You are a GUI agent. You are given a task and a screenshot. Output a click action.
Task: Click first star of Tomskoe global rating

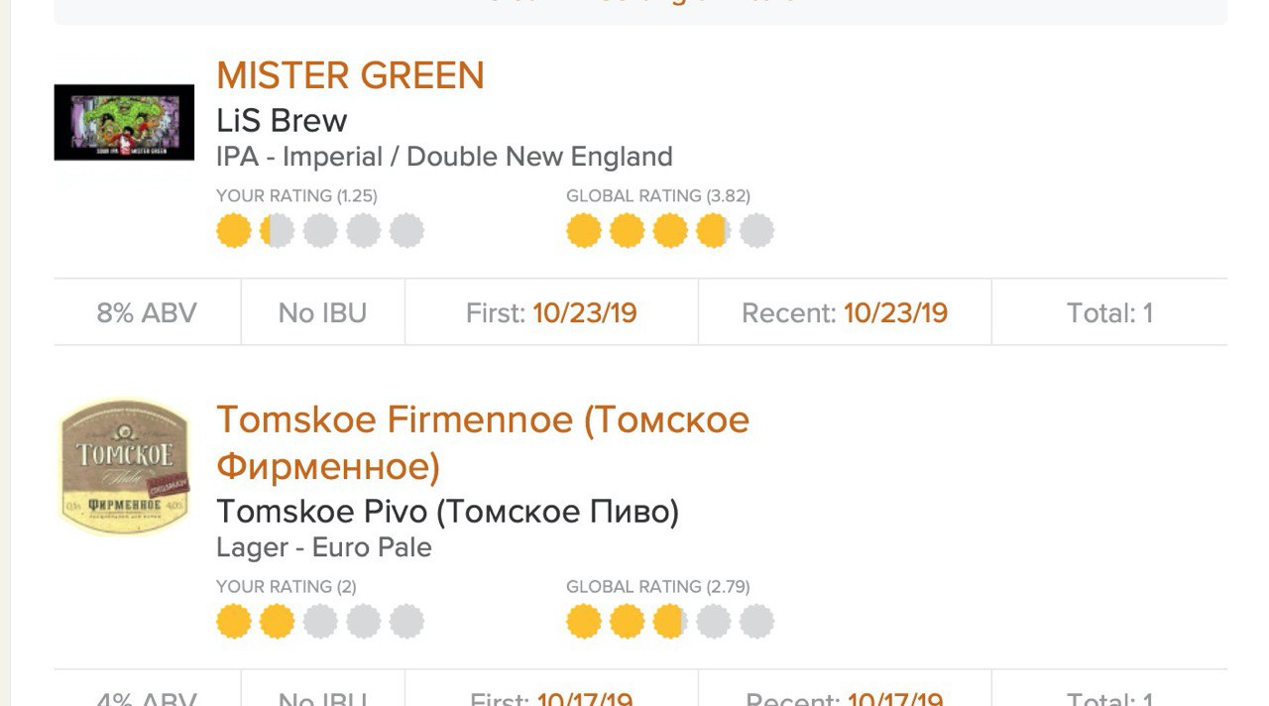pos(584,622)
